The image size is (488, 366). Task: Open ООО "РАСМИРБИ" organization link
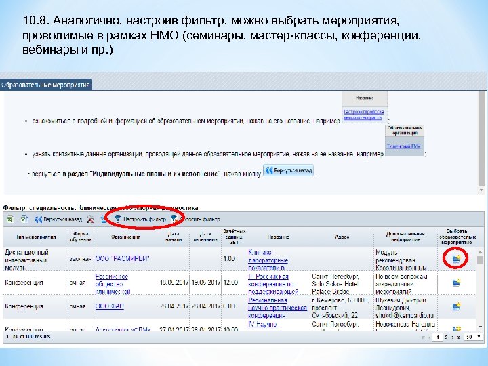[x=122, y=259]
